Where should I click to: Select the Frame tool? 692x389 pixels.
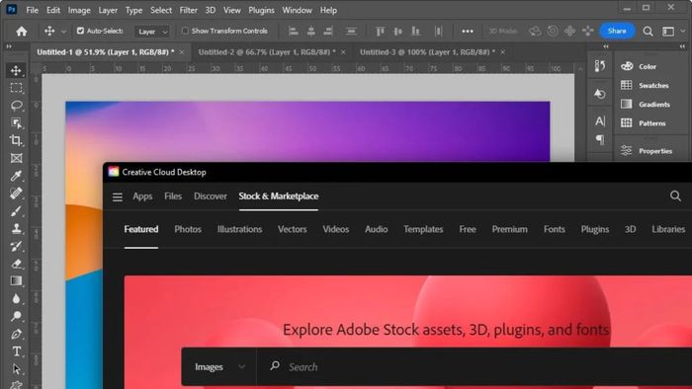(x=17, y=158)
